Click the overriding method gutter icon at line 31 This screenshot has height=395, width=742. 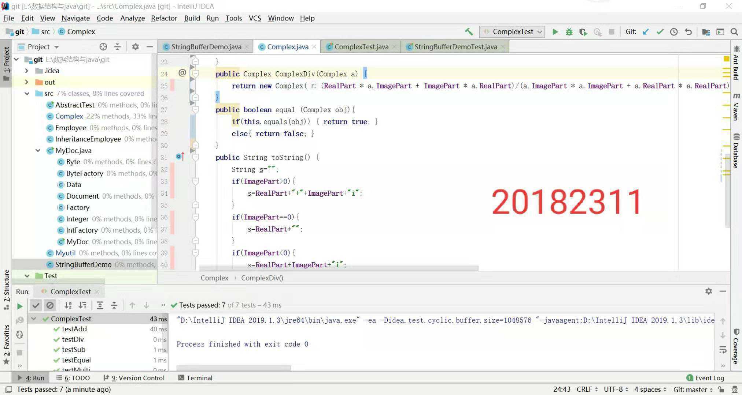click(x=180, y=157)
